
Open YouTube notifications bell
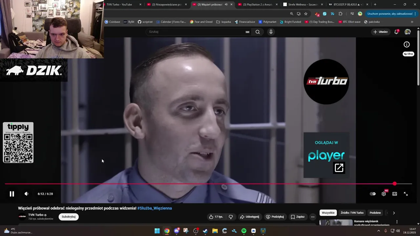396,32
